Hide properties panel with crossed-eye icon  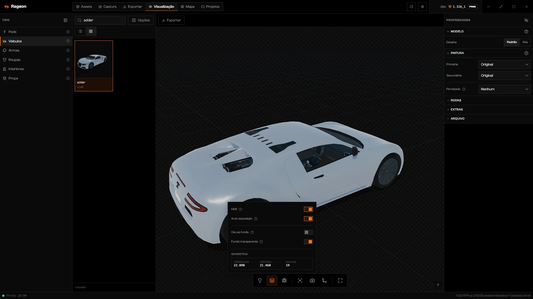(x=526, y=20)
